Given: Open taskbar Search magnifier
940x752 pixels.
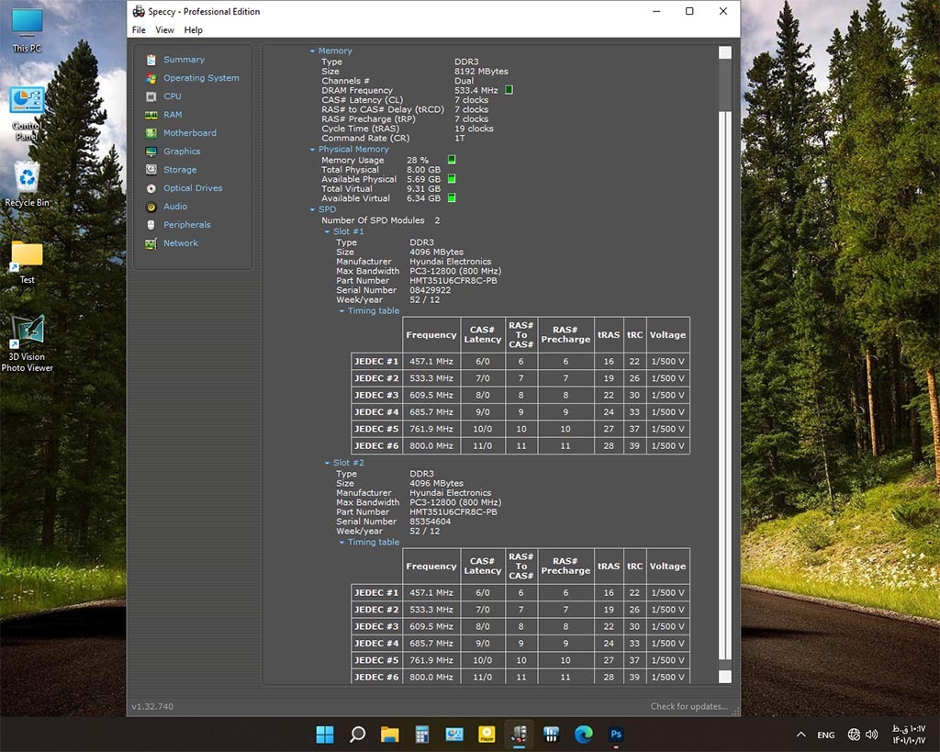Looking at the screenshot, I should tap(357, 734).
